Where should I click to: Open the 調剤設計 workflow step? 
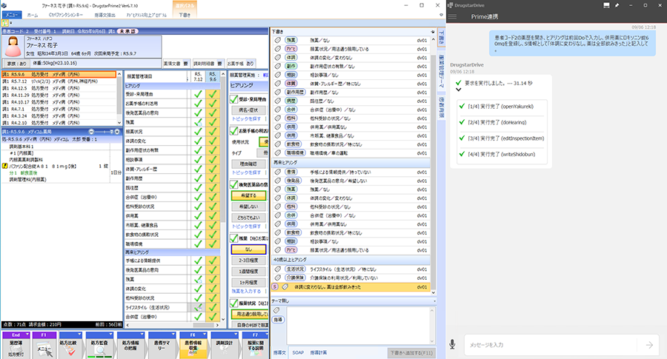(x=224, y=346)
